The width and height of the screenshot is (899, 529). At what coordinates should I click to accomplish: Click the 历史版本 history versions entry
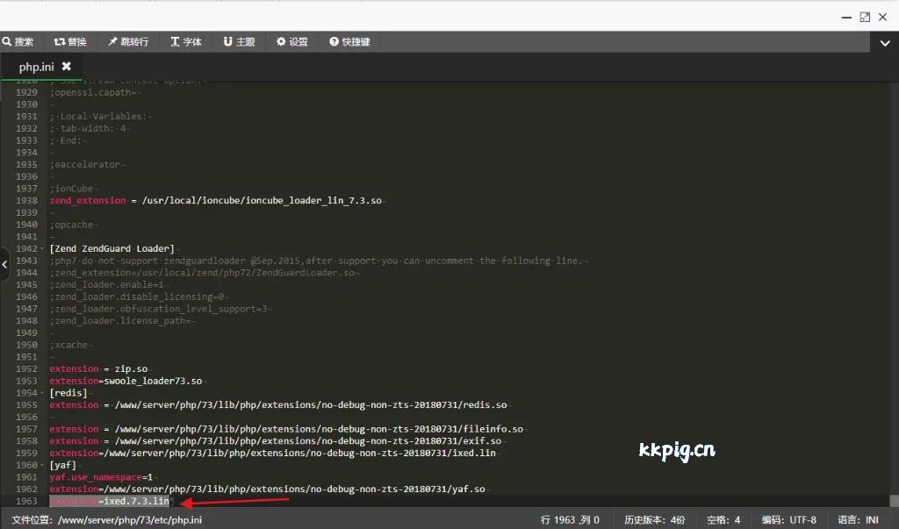[654, 520]
